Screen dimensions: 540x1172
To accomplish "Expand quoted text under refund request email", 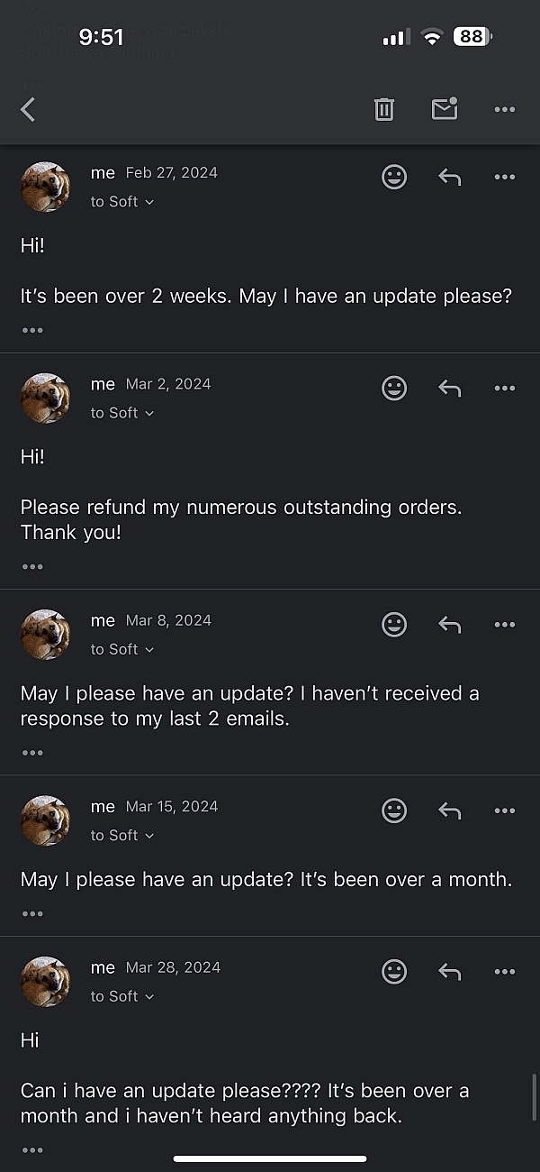I will coord(32,567).
